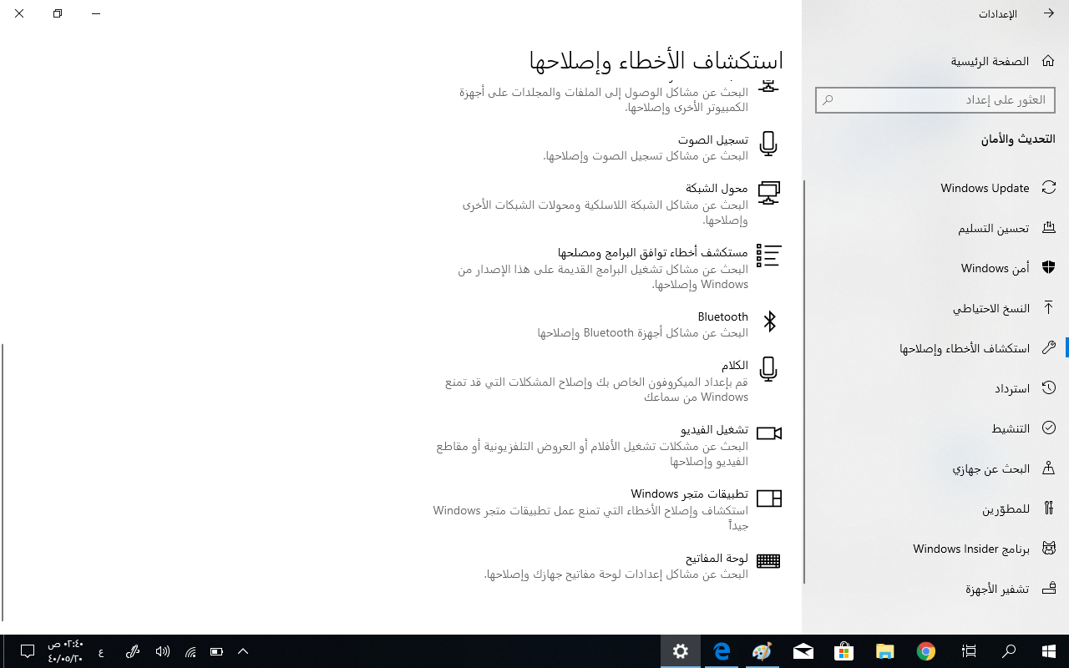Click the wrench icon in sidebar
Viewport: 1069px width, 668px height.
(x=1049, y=348)
